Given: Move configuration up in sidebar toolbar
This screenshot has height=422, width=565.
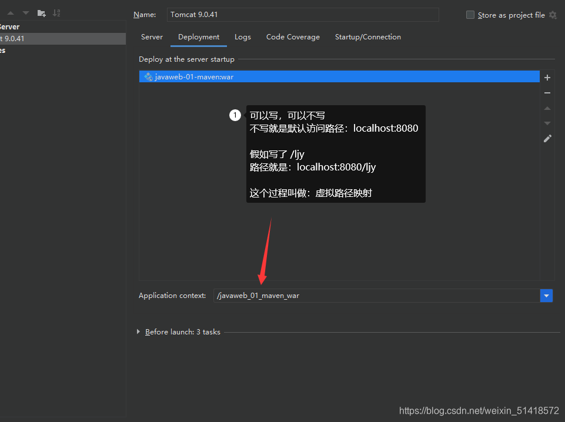Looking at the screenshot, I should [11, 14].
